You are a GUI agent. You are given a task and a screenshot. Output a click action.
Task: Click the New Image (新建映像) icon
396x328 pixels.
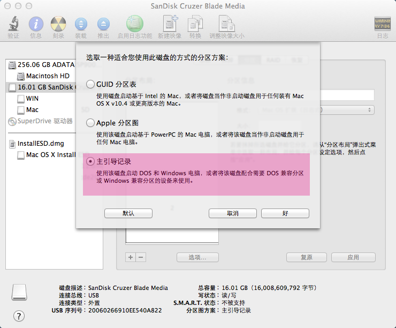click(170, 23)
